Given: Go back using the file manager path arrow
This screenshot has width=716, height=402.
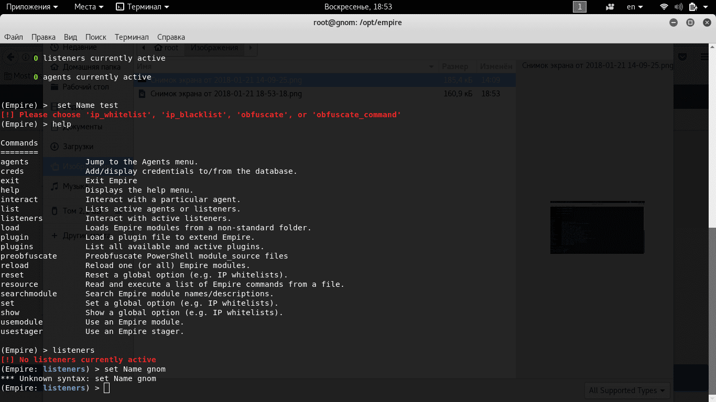Looking at the screenshot, I should click(144, 48).
